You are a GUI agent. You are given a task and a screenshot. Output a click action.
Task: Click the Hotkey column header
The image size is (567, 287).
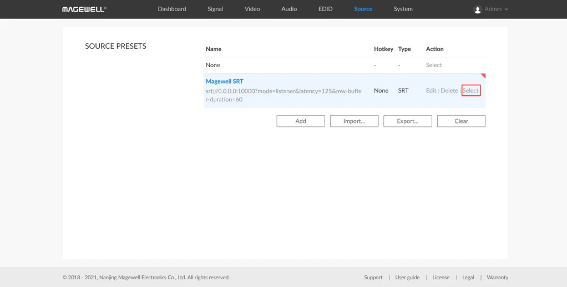[383, 49]
